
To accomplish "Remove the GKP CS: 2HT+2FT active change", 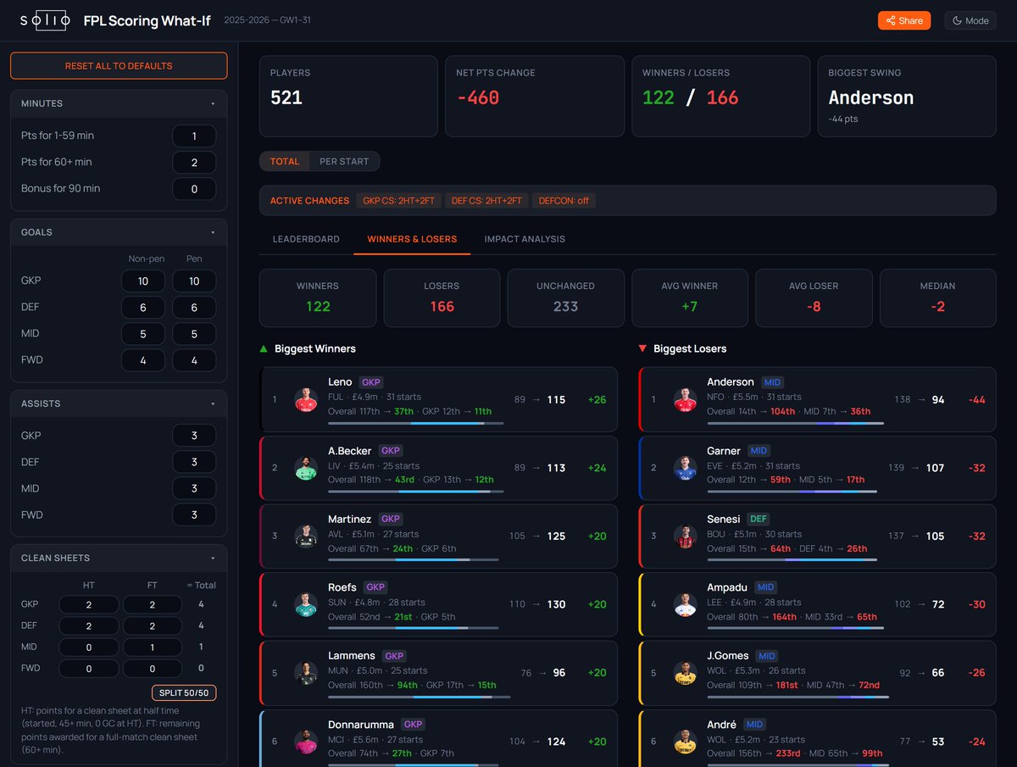I will [x=397, y=201].
